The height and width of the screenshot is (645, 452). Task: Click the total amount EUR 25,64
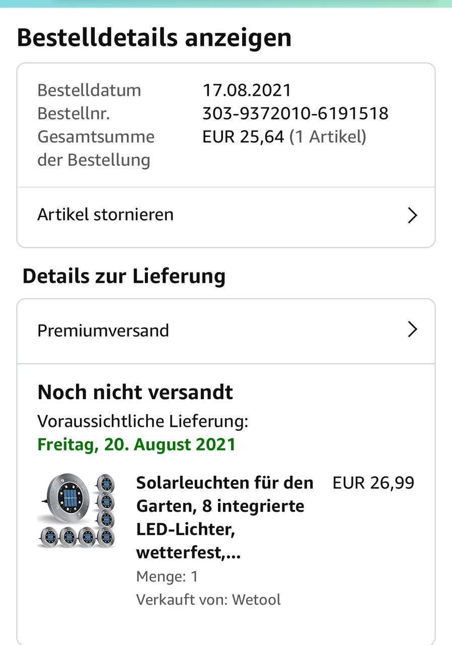coord(243,137)
